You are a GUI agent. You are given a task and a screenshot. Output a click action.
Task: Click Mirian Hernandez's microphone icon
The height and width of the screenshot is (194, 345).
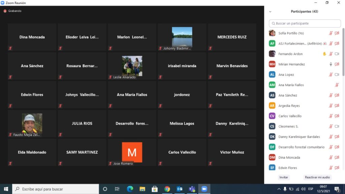click(331, 64)
